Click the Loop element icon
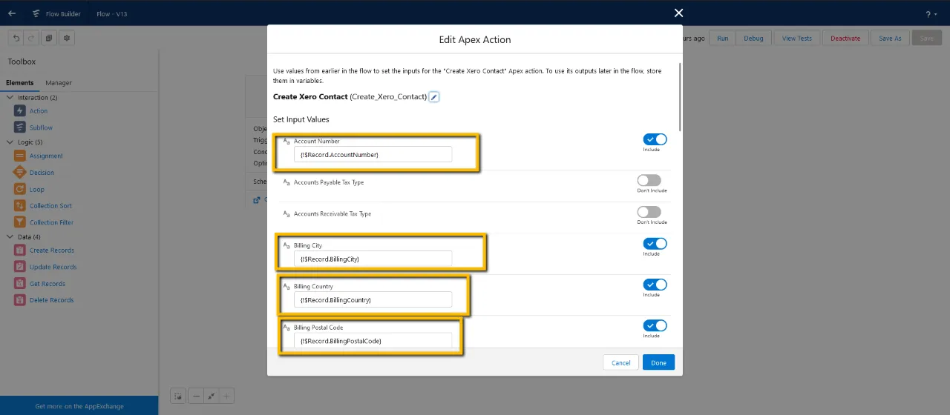The image size is (950, 415). click(x=20, y=189)
